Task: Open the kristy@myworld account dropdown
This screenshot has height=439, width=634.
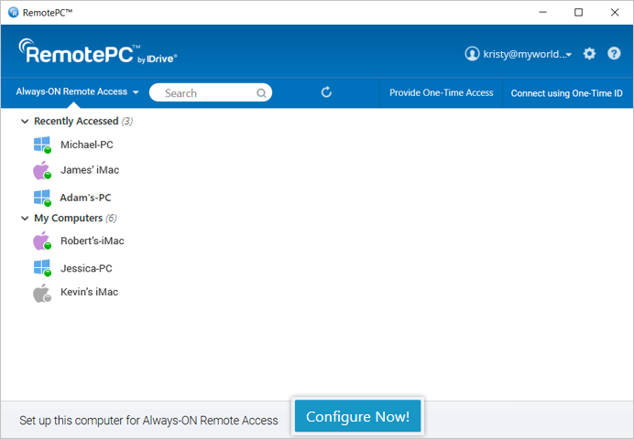Action: (519, 55)
